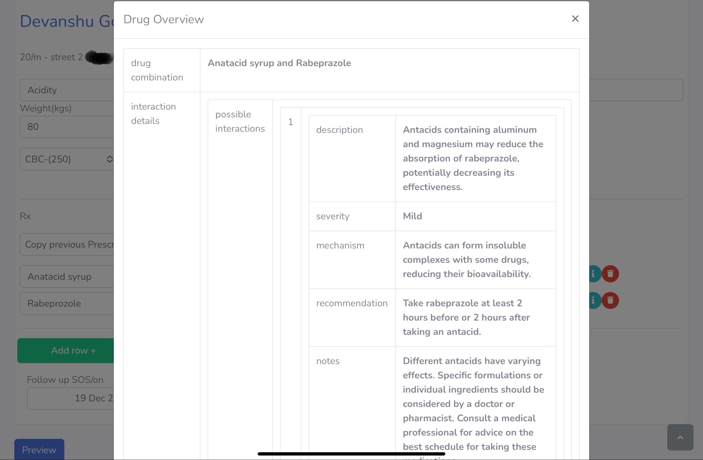Click the 'Different antacids have varying effects' notes

click(x=474, y=408)
